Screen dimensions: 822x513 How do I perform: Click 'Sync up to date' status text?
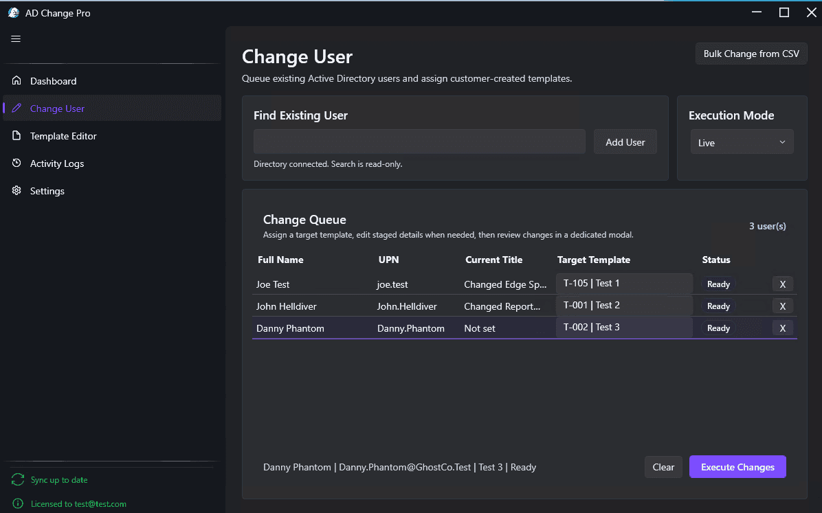point(59,479)
